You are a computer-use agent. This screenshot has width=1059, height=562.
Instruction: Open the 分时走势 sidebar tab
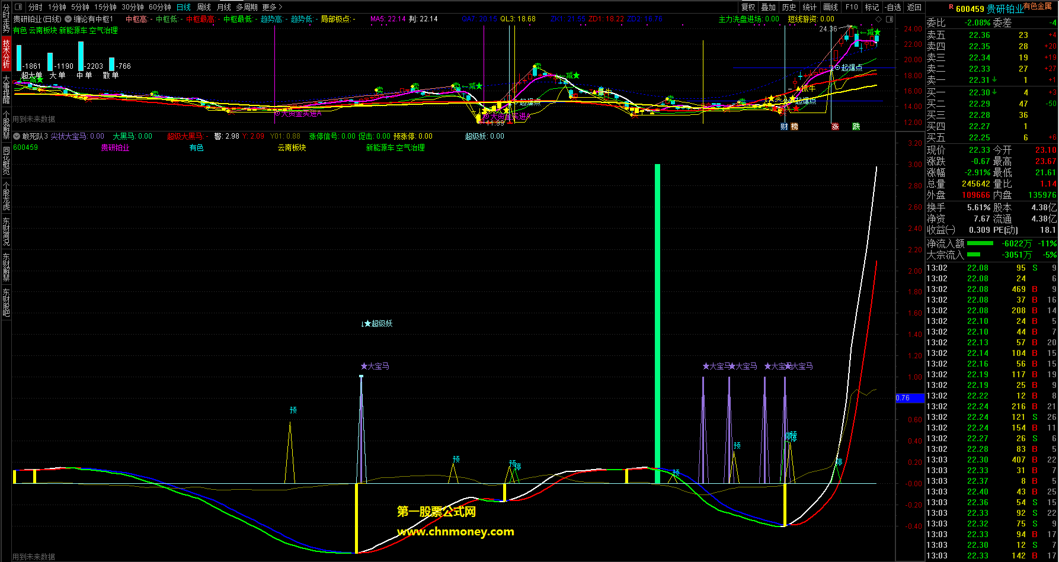6,18
